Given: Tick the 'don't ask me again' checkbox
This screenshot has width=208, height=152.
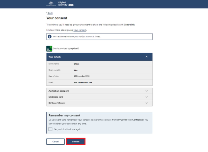Looking at the screenshot, I should point(51,129).
